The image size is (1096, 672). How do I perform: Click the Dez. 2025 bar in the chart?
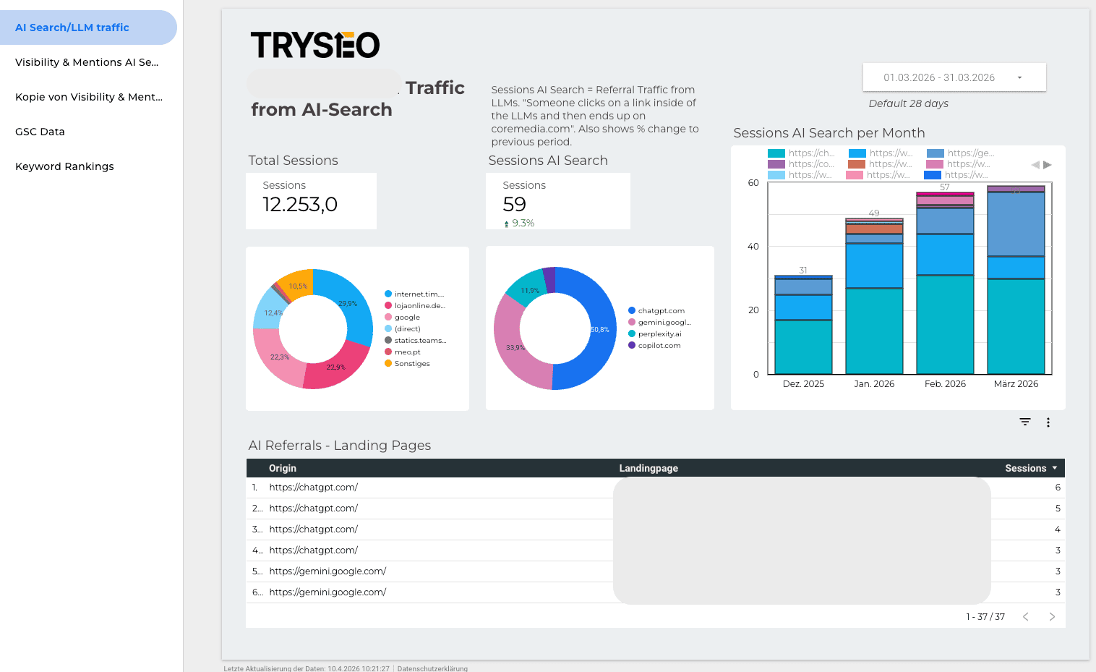pyautogui.click(x=802, y=326)
